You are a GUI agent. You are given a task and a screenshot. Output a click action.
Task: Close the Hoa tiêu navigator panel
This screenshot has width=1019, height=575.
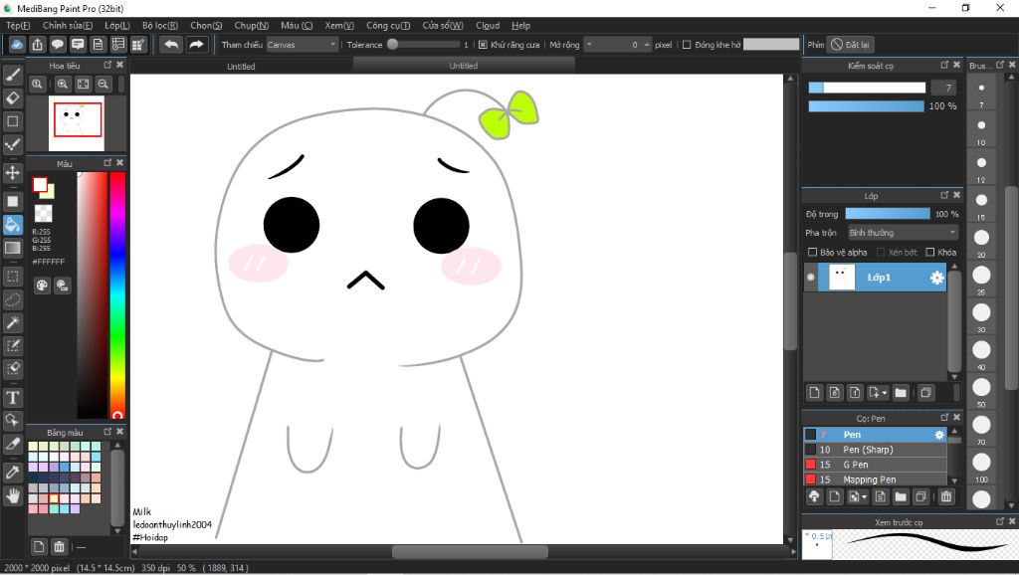pos(119,65)
